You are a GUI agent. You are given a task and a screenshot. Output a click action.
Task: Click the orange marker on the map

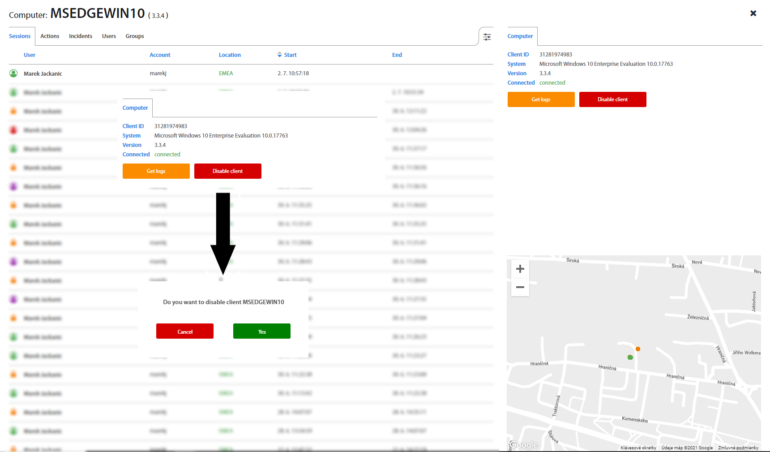(x=637, y=349)
